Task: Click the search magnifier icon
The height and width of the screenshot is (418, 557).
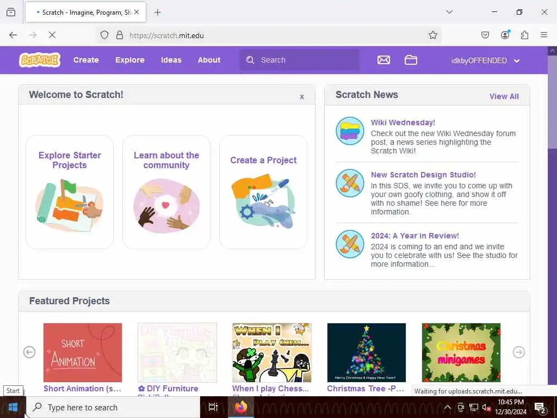Action: (250, 60)
